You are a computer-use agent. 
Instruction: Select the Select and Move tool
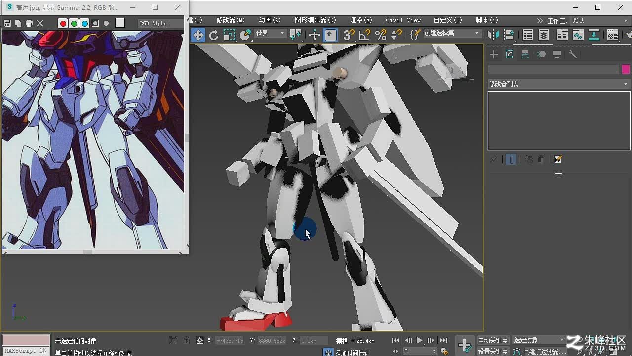(198, 35)
